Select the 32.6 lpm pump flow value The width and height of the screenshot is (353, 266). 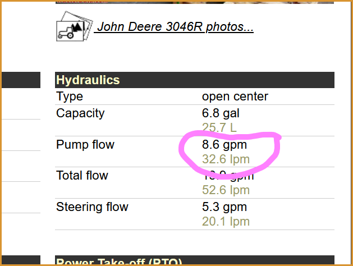coord(226,159)
